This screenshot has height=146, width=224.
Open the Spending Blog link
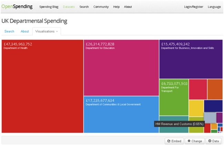tap(49, 7)
